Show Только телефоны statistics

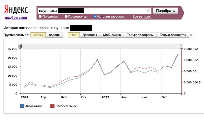[140, 35]
